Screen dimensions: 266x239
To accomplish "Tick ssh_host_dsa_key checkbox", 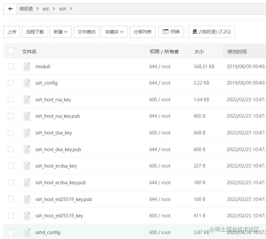I will pyautogui.click(x=11, y=133).
